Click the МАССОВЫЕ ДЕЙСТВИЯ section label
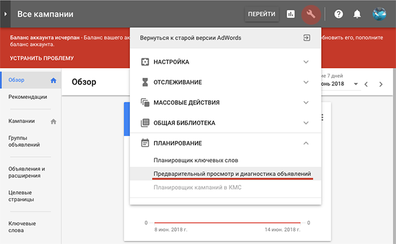Viewport: 396px width, 244px height. (x=186, y=103)
